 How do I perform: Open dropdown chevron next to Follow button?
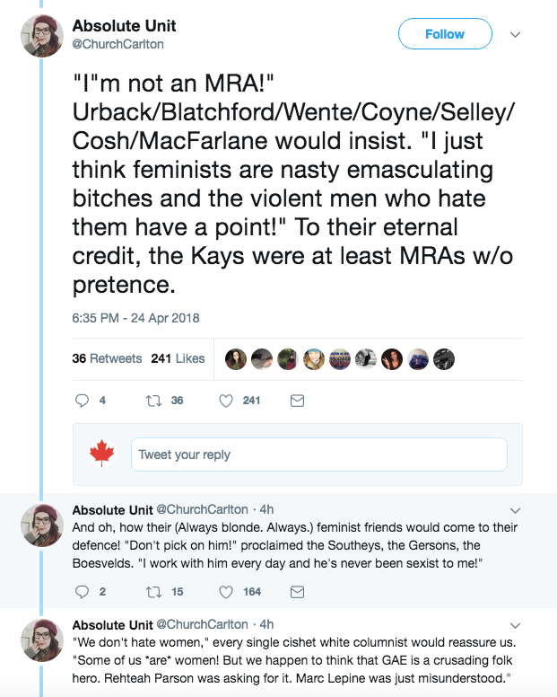pyautogui.click(x=515, y=34)
